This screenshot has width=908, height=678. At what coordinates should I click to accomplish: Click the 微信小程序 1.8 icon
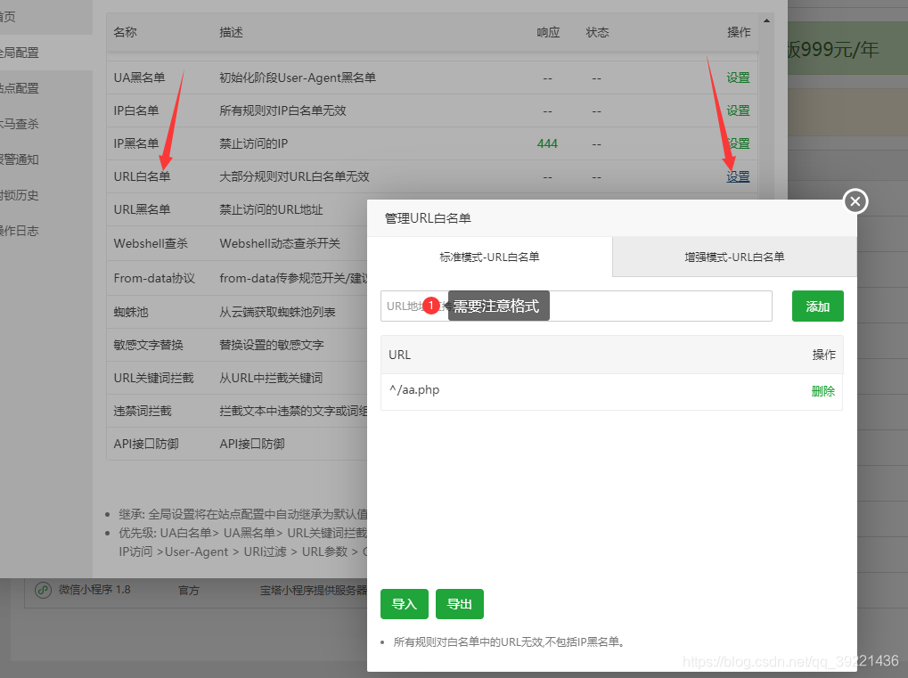click(43, 590)
